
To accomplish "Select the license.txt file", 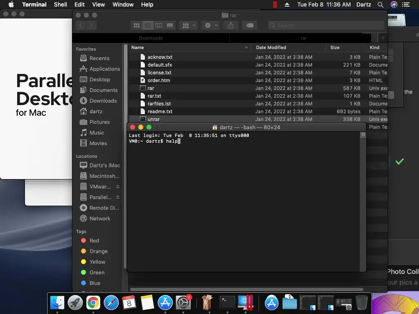I will (x=258, y=73).
